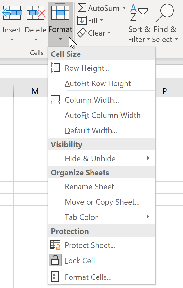This screenshot has height=288, width=183.
Task: Click the AutoSum sigma icon
Action: pos(82,8)
